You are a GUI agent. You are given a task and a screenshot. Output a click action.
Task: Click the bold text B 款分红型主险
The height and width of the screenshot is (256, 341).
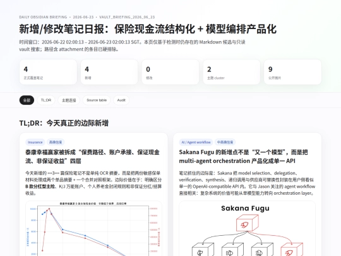[x=40, y=186]
